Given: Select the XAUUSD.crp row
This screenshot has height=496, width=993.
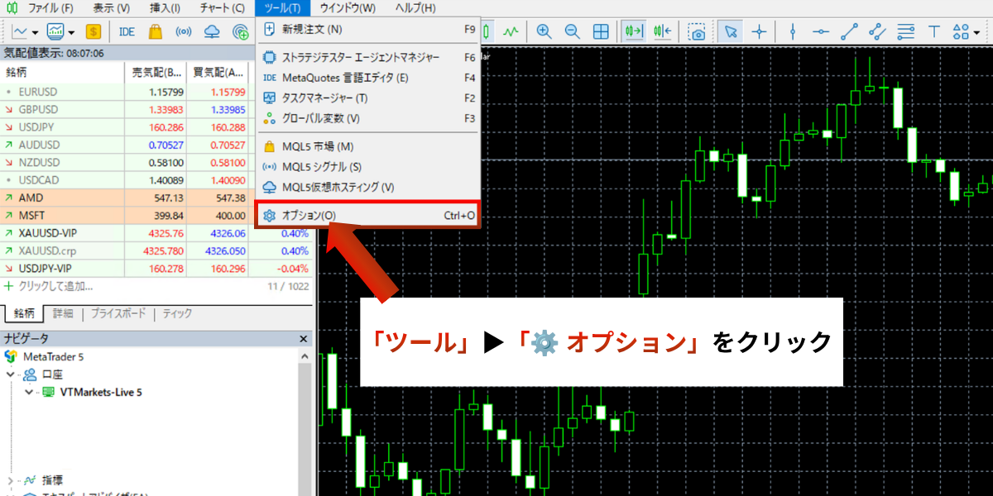Looking at the screenshot, I should click(157, 250).
